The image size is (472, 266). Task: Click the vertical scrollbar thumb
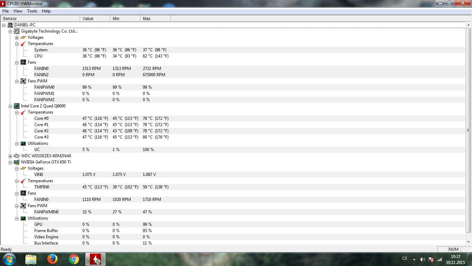(469, 130)
